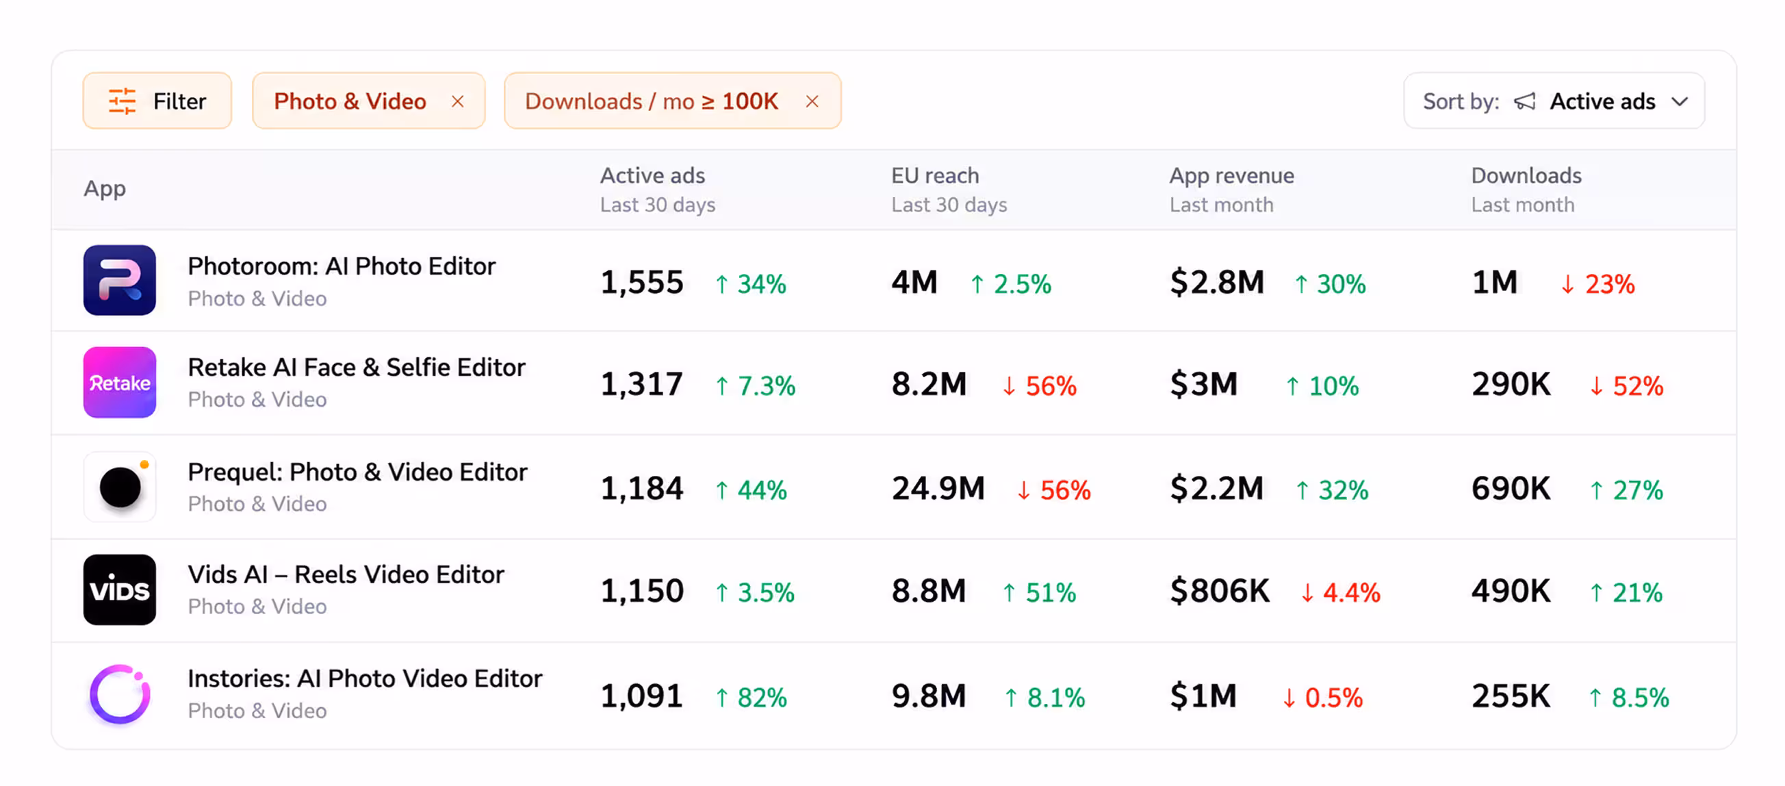Click the Prequel app icon

click(120, 487)
